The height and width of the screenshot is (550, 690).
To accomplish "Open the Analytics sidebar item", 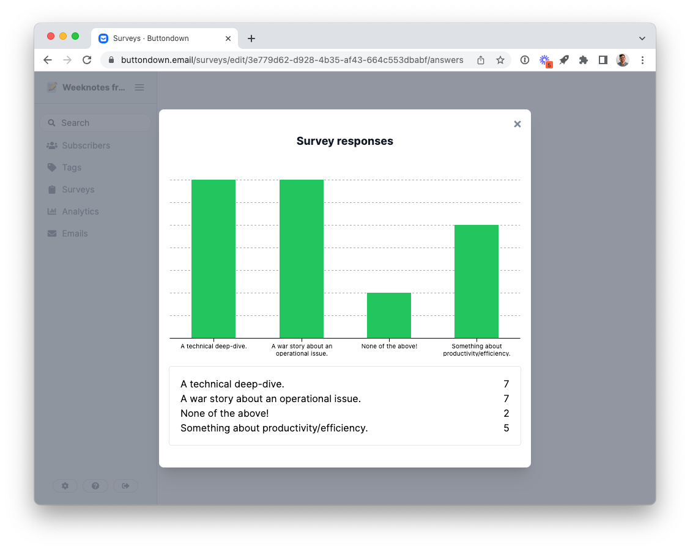I will [x=80, y=211].
